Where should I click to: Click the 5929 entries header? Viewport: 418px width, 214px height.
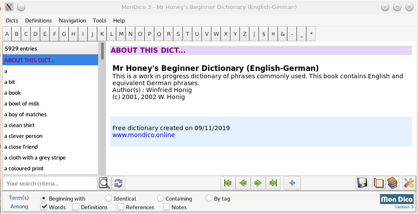tap(51, 48)
